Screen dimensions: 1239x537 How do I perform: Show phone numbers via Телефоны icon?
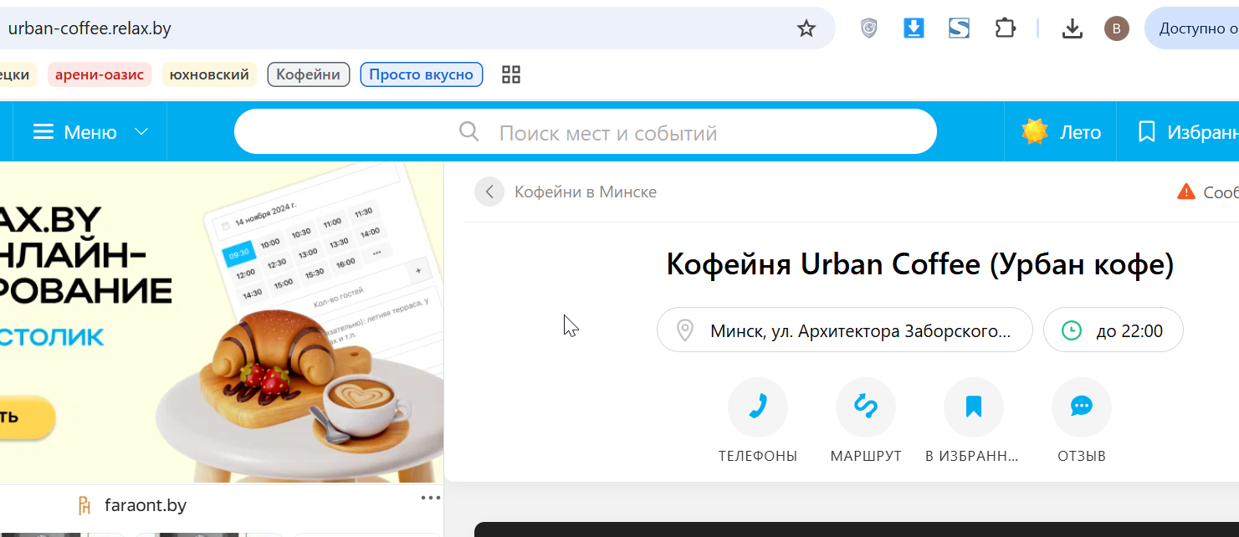[x=758, y=407]
